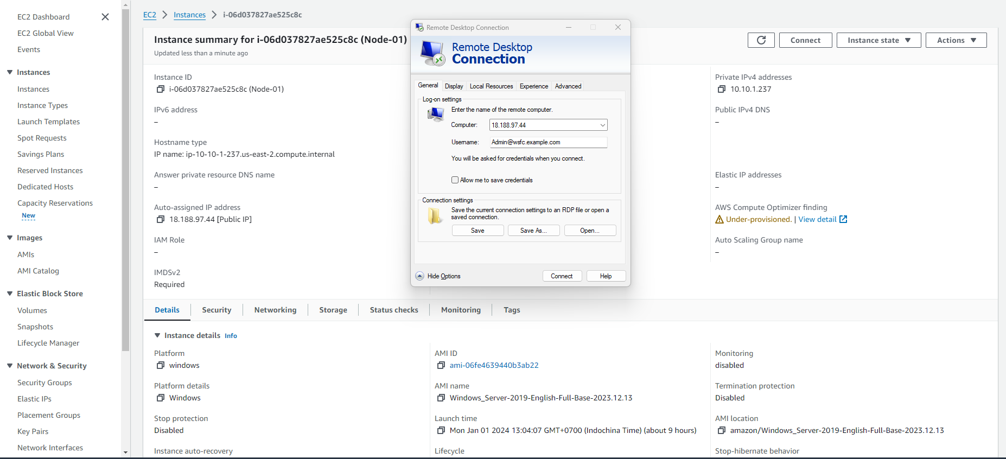1006x459 pixels.
Task: Open Elastic IPs in the sidebar
Action: pos(34,399)
